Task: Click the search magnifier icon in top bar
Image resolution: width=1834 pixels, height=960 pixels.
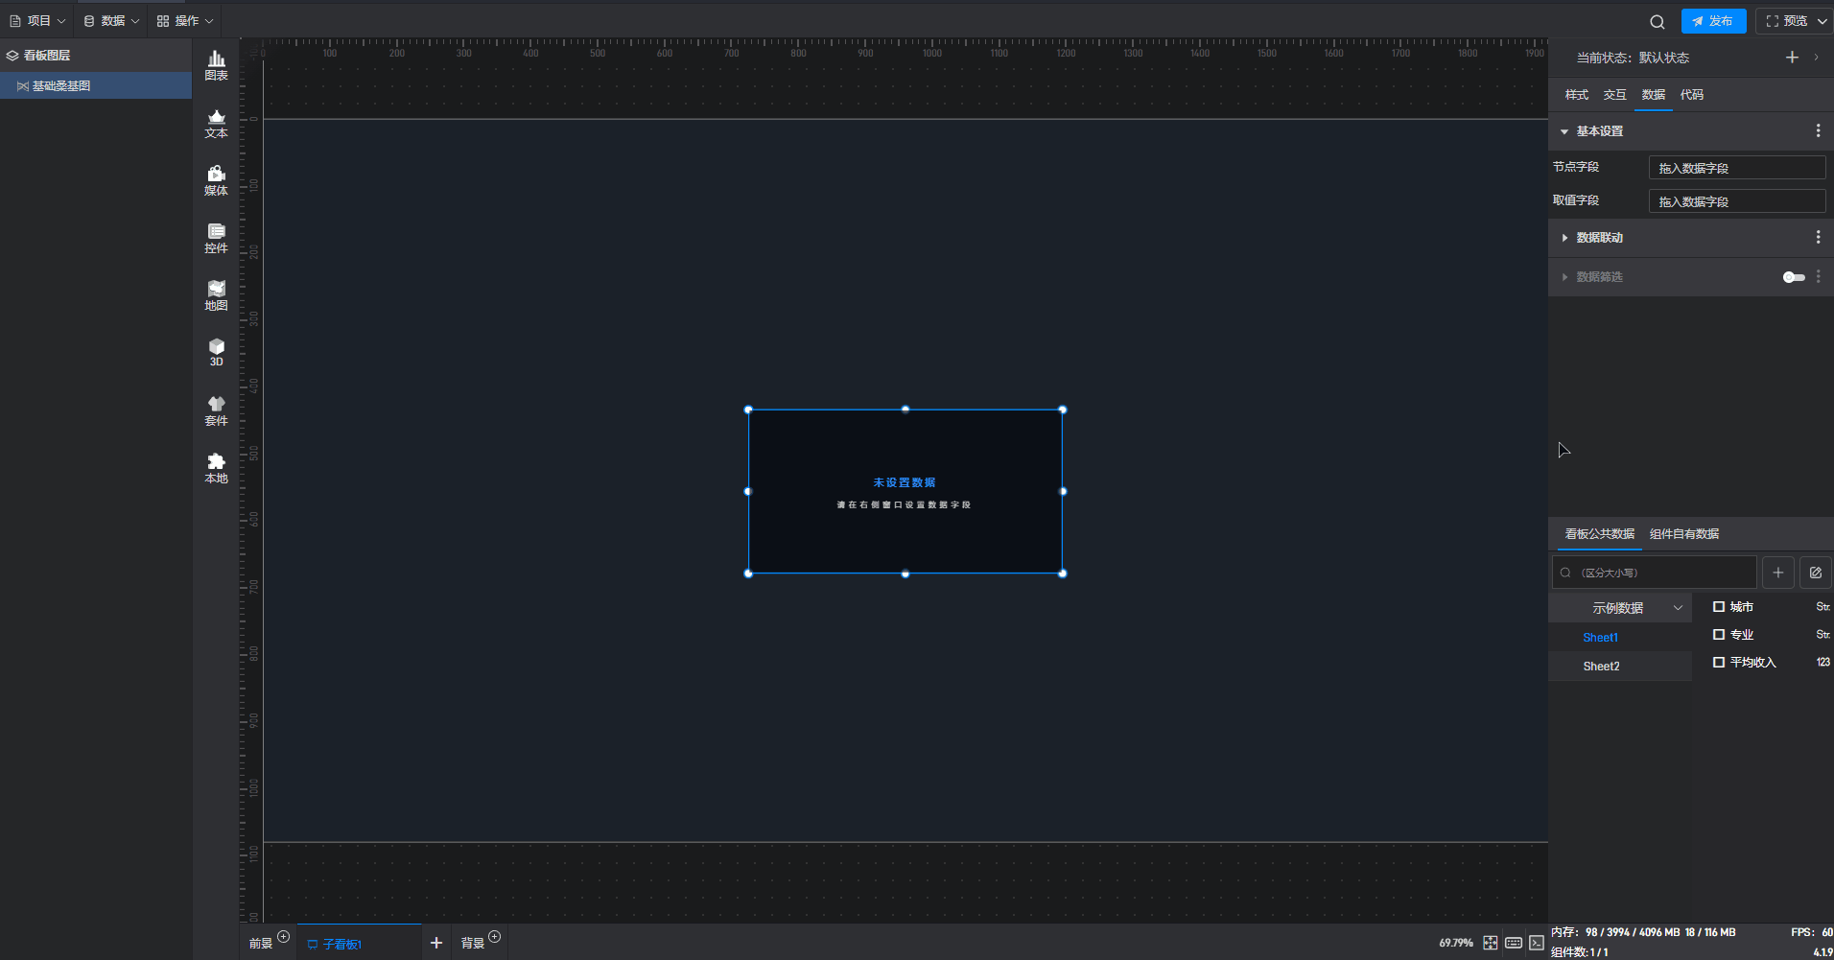Action: (1657, 21)
